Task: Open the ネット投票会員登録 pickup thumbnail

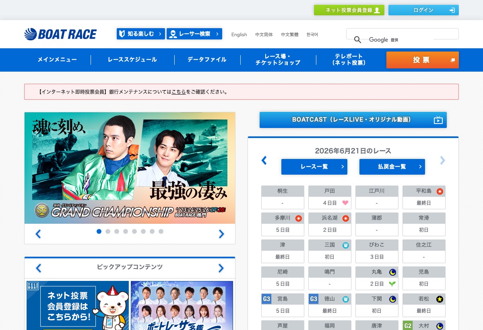Action: [x=78, y=305]
